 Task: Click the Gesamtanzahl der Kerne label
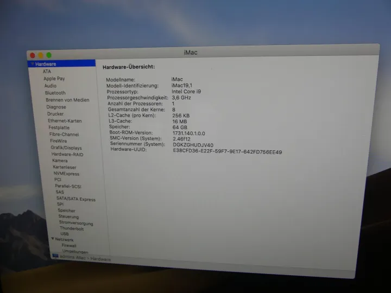pyautogui.click(x=136, y=110)
